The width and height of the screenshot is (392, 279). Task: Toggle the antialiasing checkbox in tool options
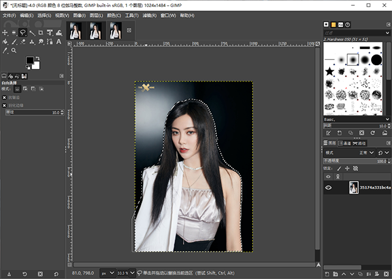[x=5, y=97]
